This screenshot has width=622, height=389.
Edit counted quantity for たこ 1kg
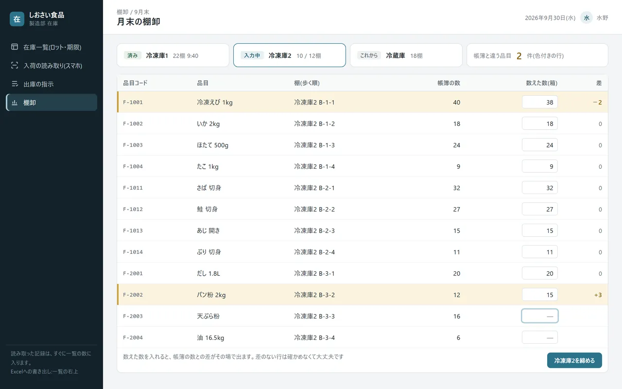tap(540, 166)
